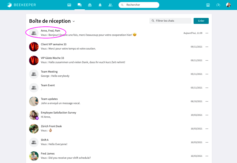Open options menu for Team Meeting chat
This screenshot has height=163, width=237.
point(207,74)
